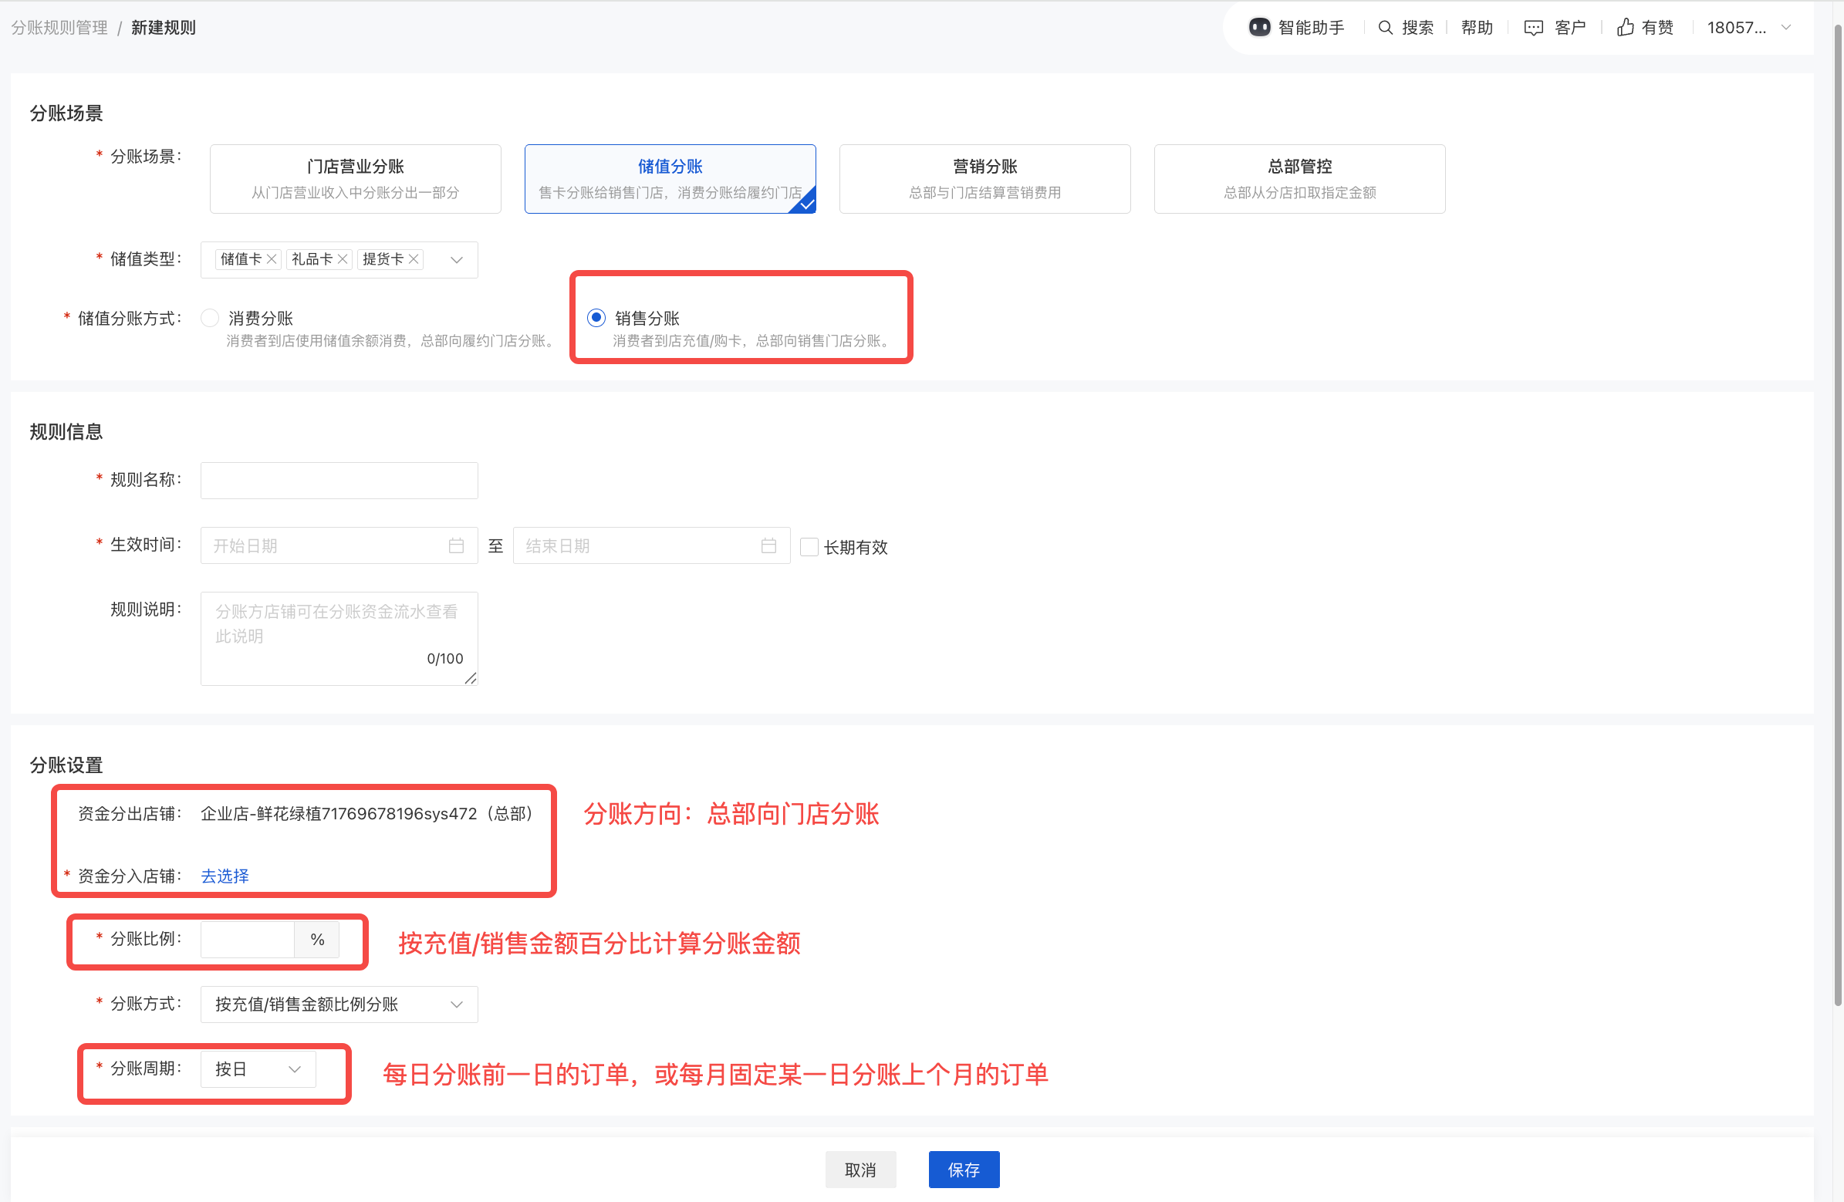Screen dimensions: 1844x1202
Task: Select the 消费分账 radio option
Action: 210,318
